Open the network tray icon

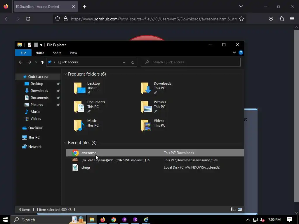[x=255, y=220]
